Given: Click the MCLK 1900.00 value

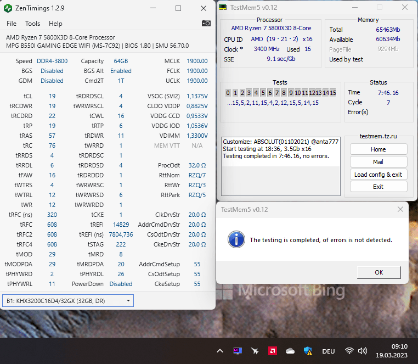Looking at the screenshot, I should click(x=197, y=61).
